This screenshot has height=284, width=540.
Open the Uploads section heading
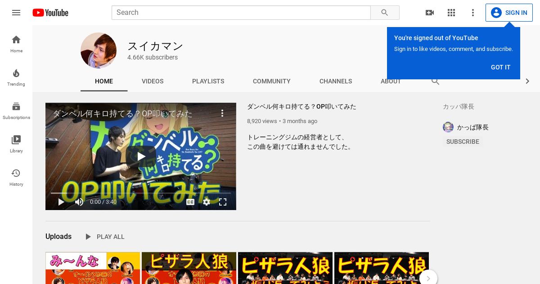(x=58, y=237)
